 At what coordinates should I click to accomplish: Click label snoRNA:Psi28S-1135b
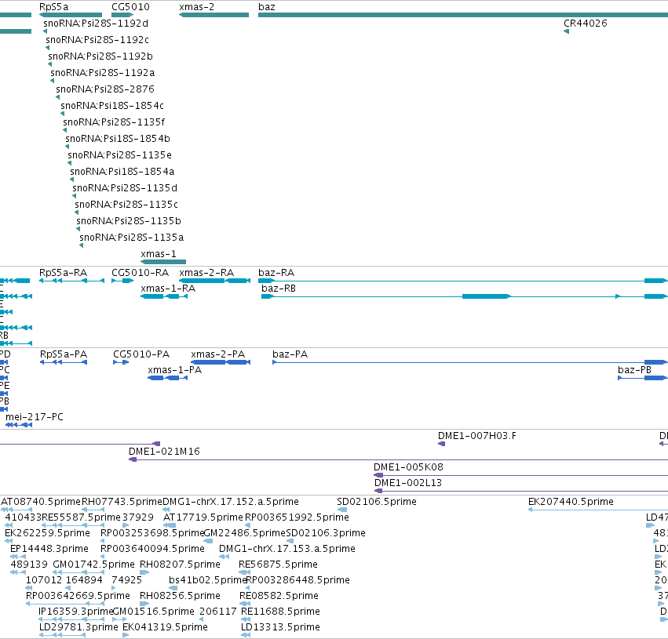pyautogui.click(x=129, y=221)
